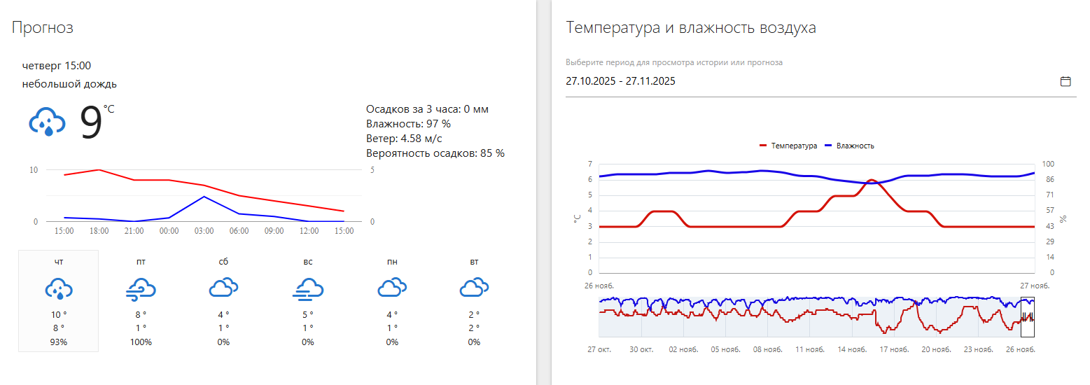This screenshot has width=1090, height=385.
Task: Switch to the пт day tab
Action: [x=141, y=262]
